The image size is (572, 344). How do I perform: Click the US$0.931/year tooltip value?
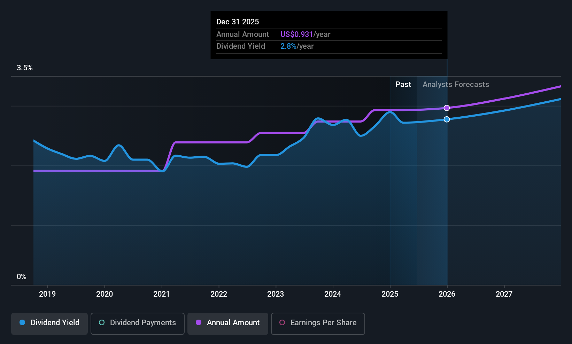click(305, 34)
